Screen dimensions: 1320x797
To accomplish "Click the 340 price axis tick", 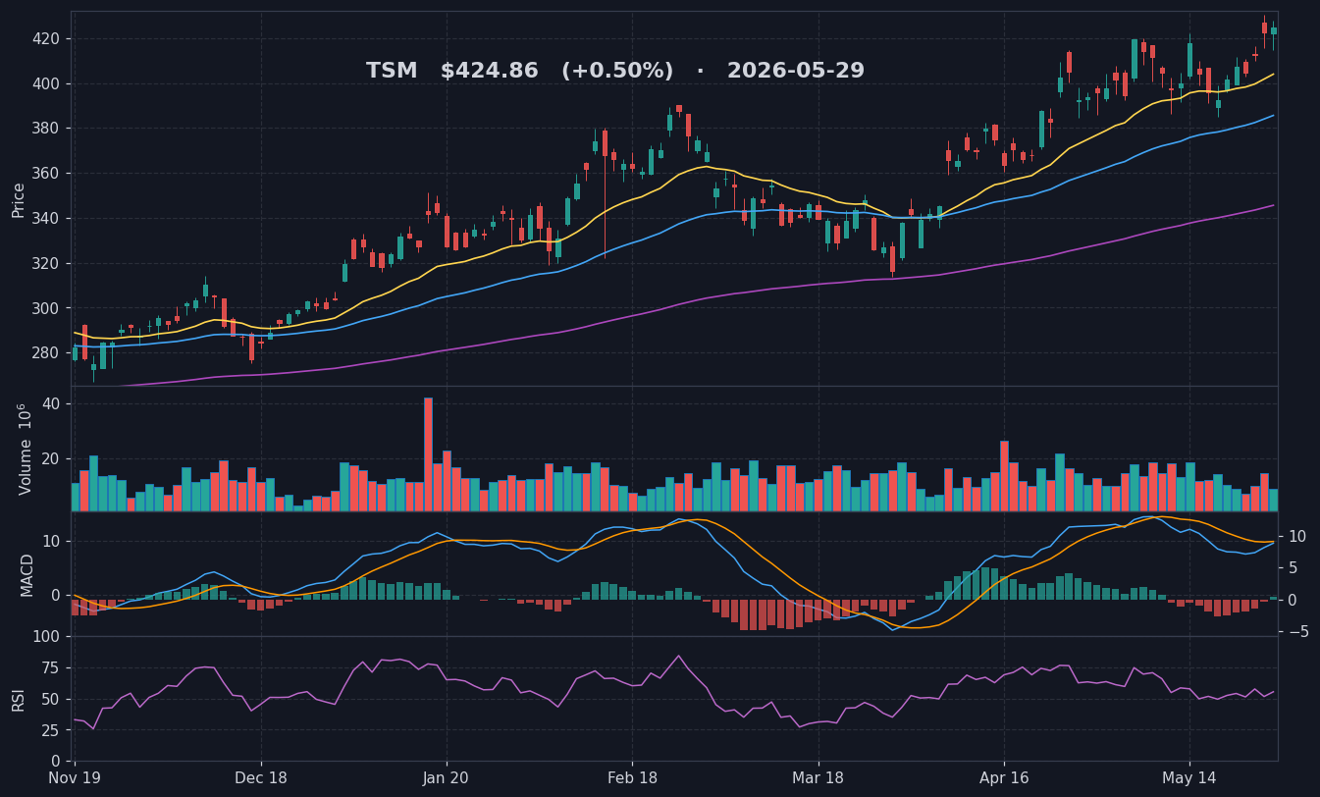I will coord(46,218).
